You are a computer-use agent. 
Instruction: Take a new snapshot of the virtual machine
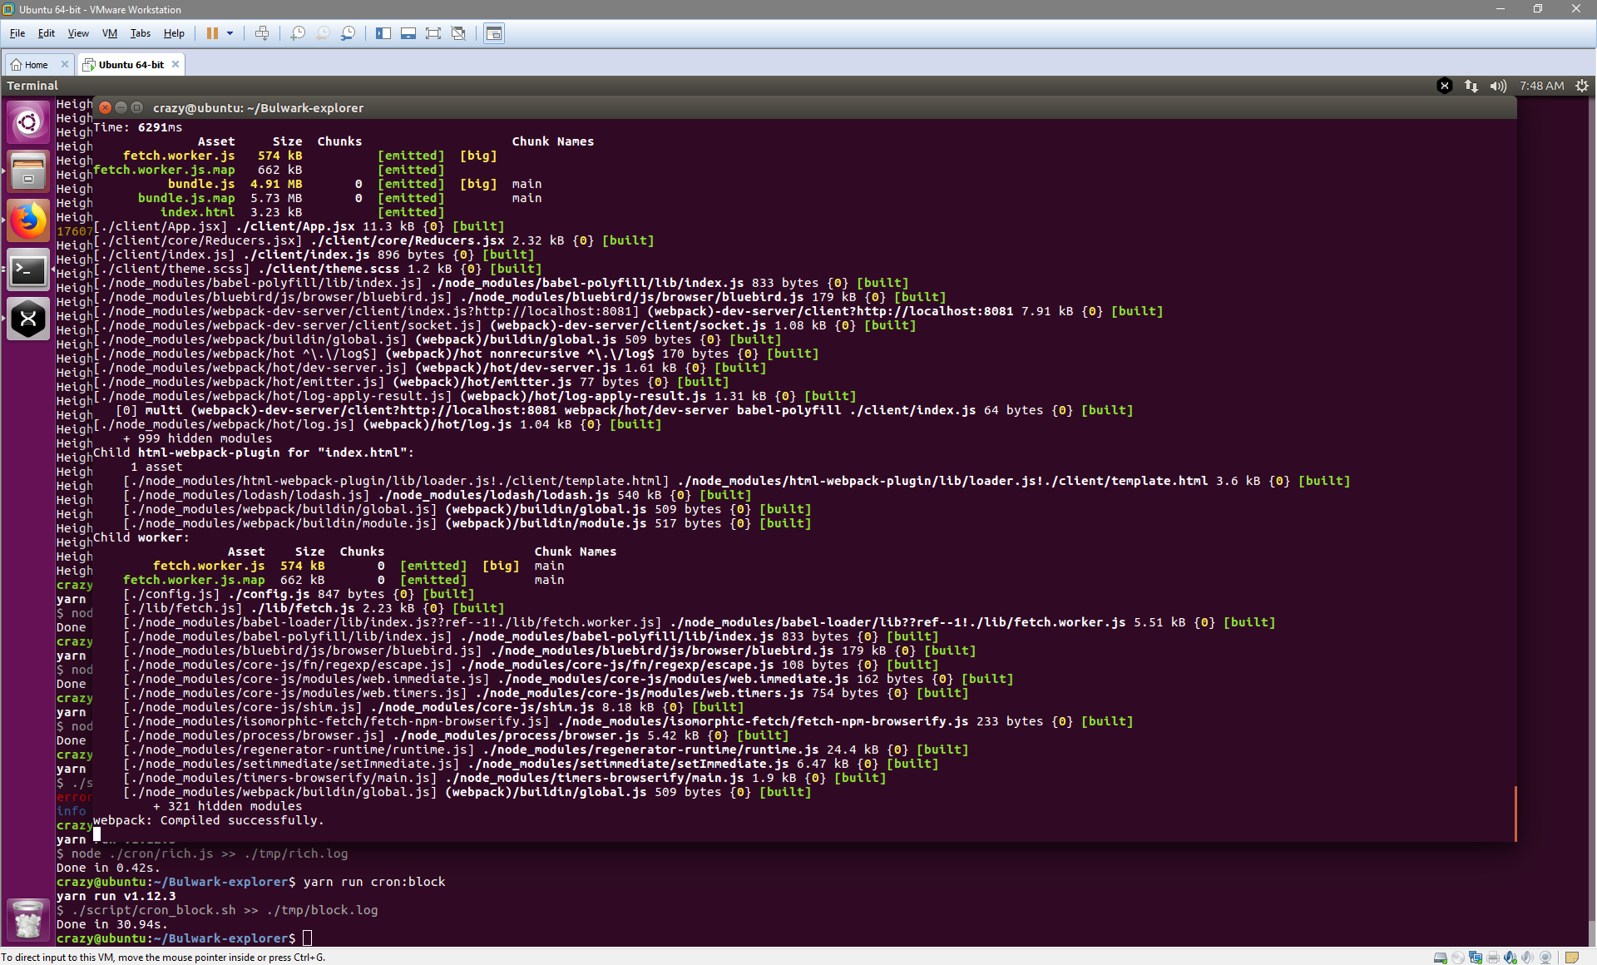click(298, 33)
